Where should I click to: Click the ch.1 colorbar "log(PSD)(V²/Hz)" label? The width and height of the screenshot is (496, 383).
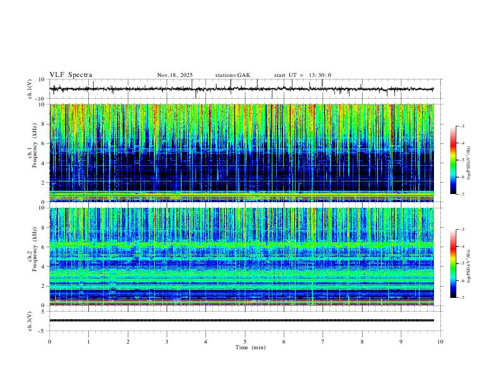(468, 163)
